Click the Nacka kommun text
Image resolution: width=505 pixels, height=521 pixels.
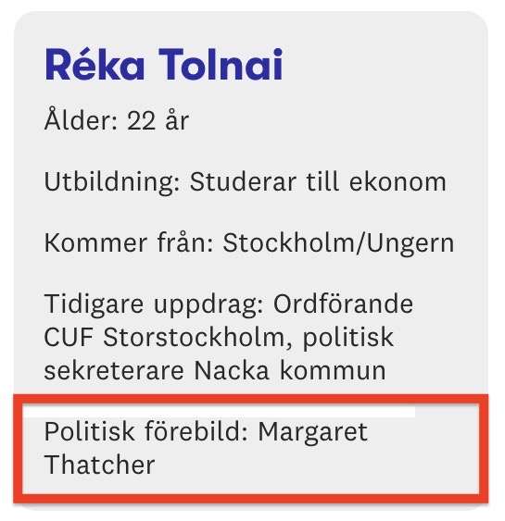290,370
